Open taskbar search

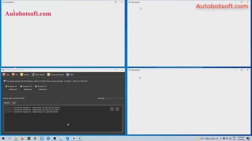tap(9, 138)
